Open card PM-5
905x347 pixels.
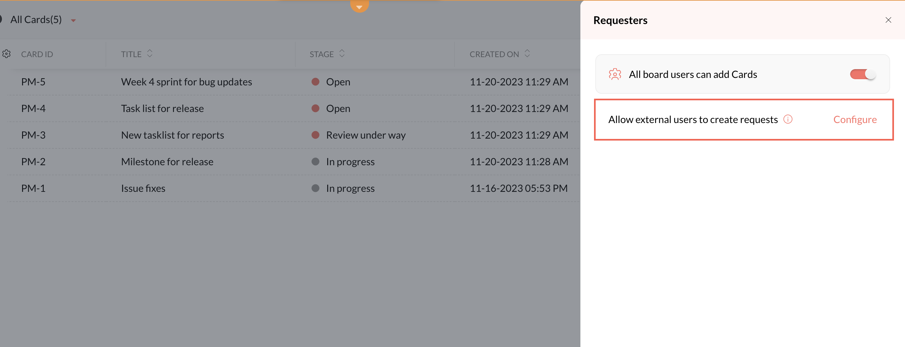coord(33,82)
